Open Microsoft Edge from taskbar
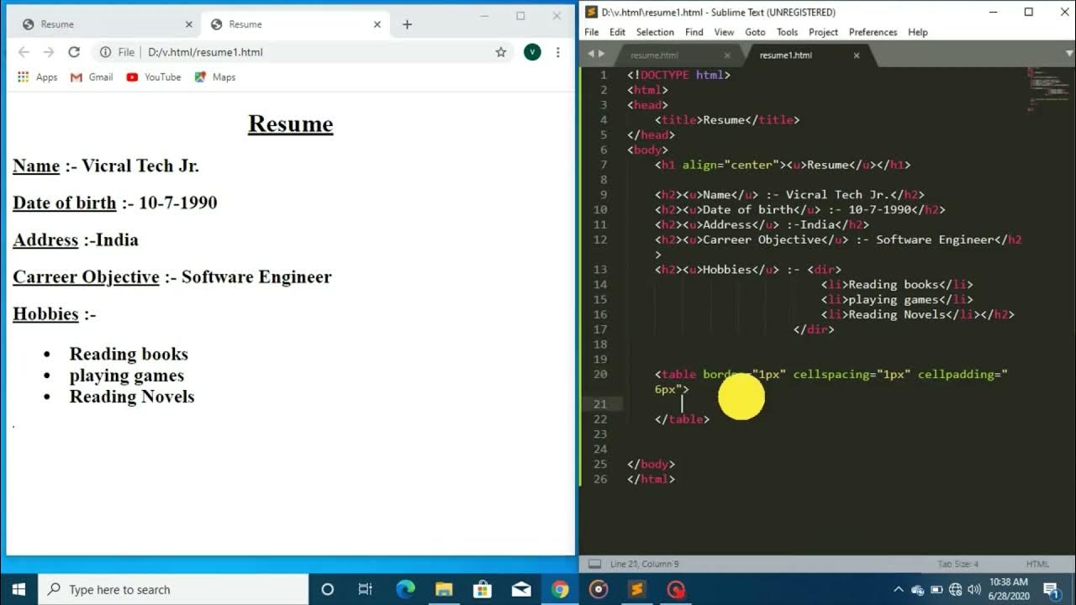This screenshot has width=1076, height=605. [405, 589]
